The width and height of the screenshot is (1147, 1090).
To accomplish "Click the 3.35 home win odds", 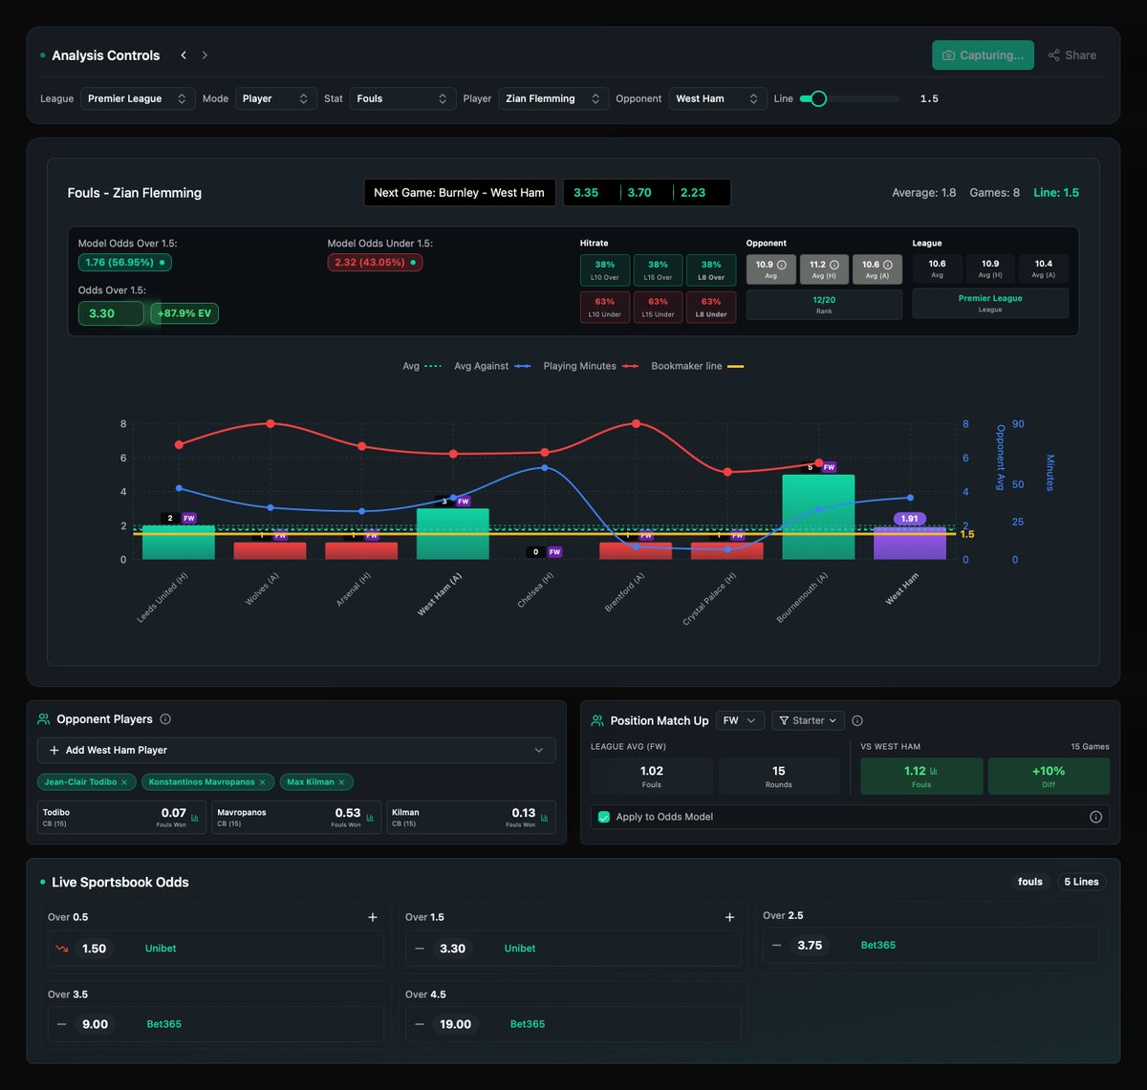I will [586, 192].
